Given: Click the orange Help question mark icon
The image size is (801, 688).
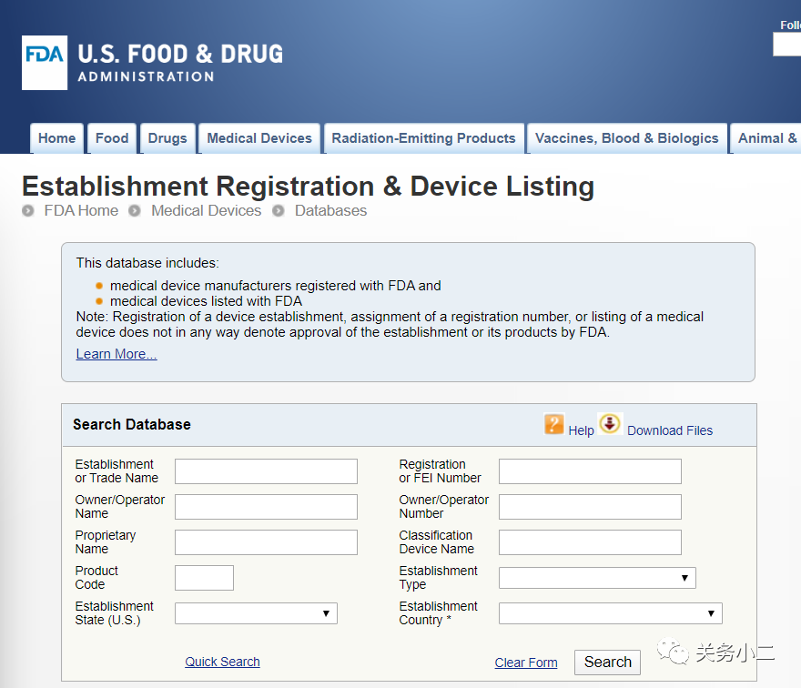Looking at the screenshot, I should click(x=554, y=424).
